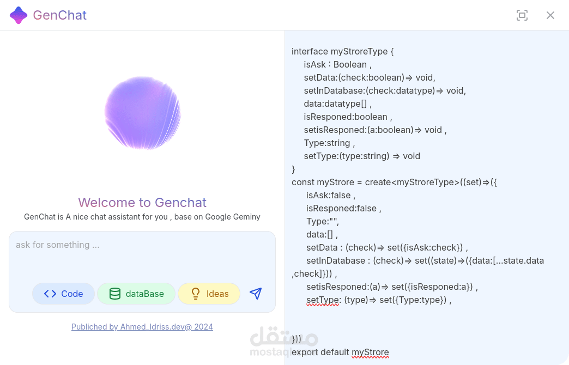The height and width of the screenshot is (365, 569).
Task: Click the Welcome to Genchat heading
Action: coord(142,202)
